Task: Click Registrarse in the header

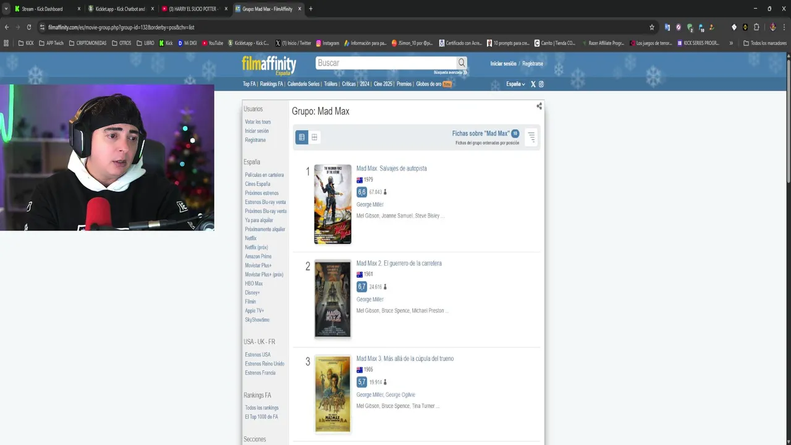Action: click(x=533, y=64)
